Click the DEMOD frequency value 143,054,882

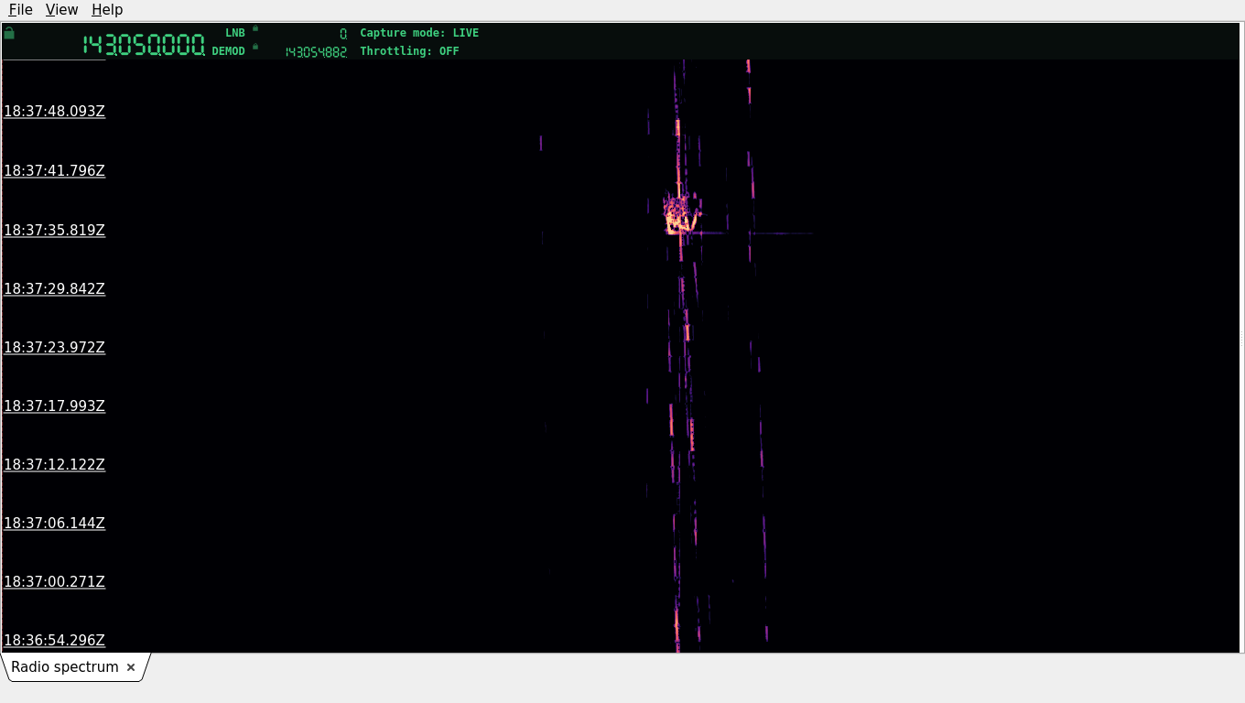tap(316, 52)
